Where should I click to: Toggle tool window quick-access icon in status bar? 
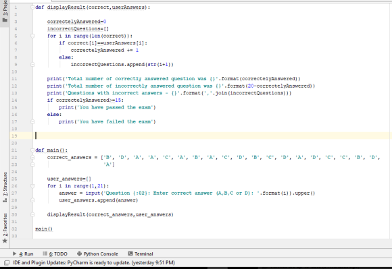tap(7, 262)
